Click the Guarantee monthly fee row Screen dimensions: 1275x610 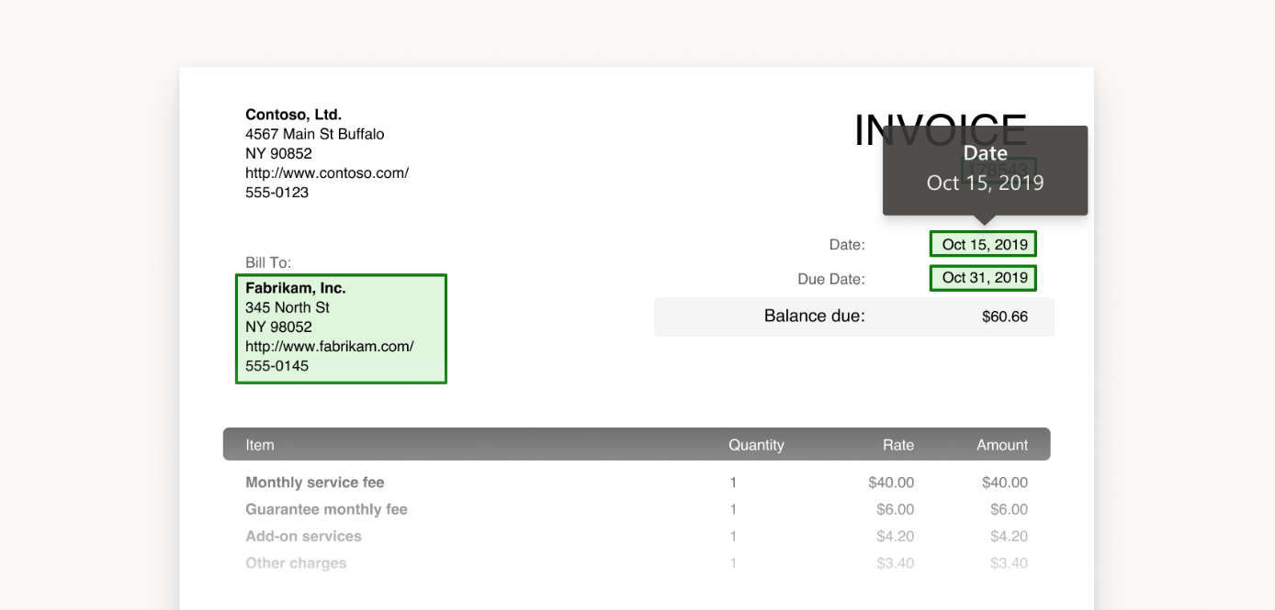click(x=326, y=509)
